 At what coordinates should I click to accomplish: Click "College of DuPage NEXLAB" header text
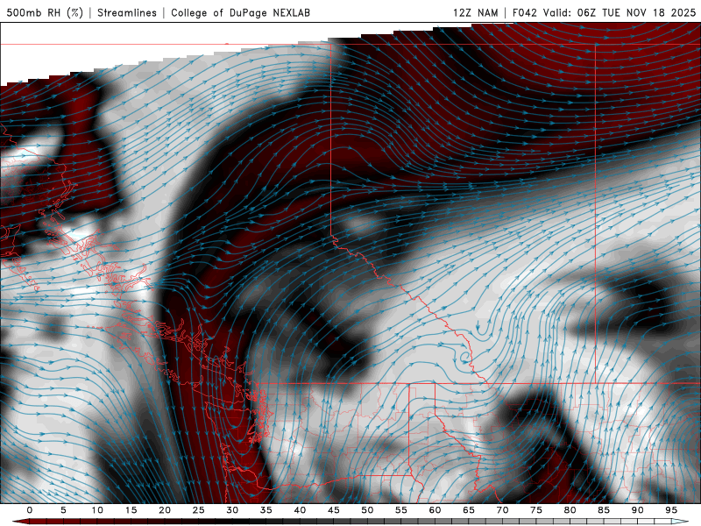(240, 12)
